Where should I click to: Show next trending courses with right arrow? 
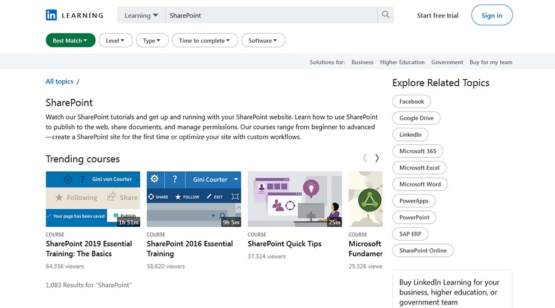tap(377, 158)
